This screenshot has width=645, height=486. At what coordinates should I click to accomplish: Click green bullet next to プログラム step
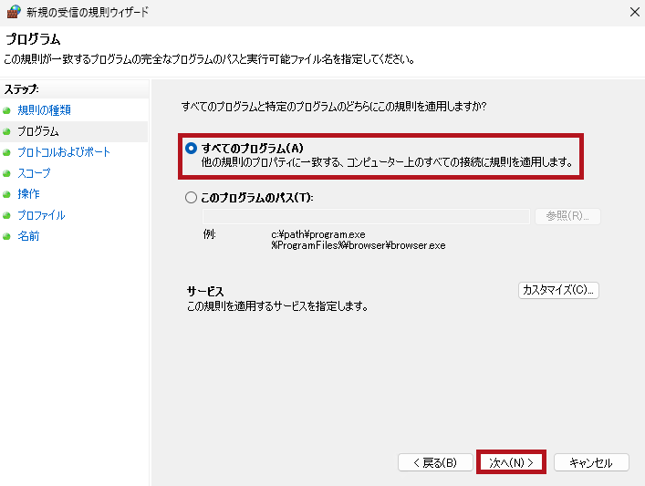6,131
